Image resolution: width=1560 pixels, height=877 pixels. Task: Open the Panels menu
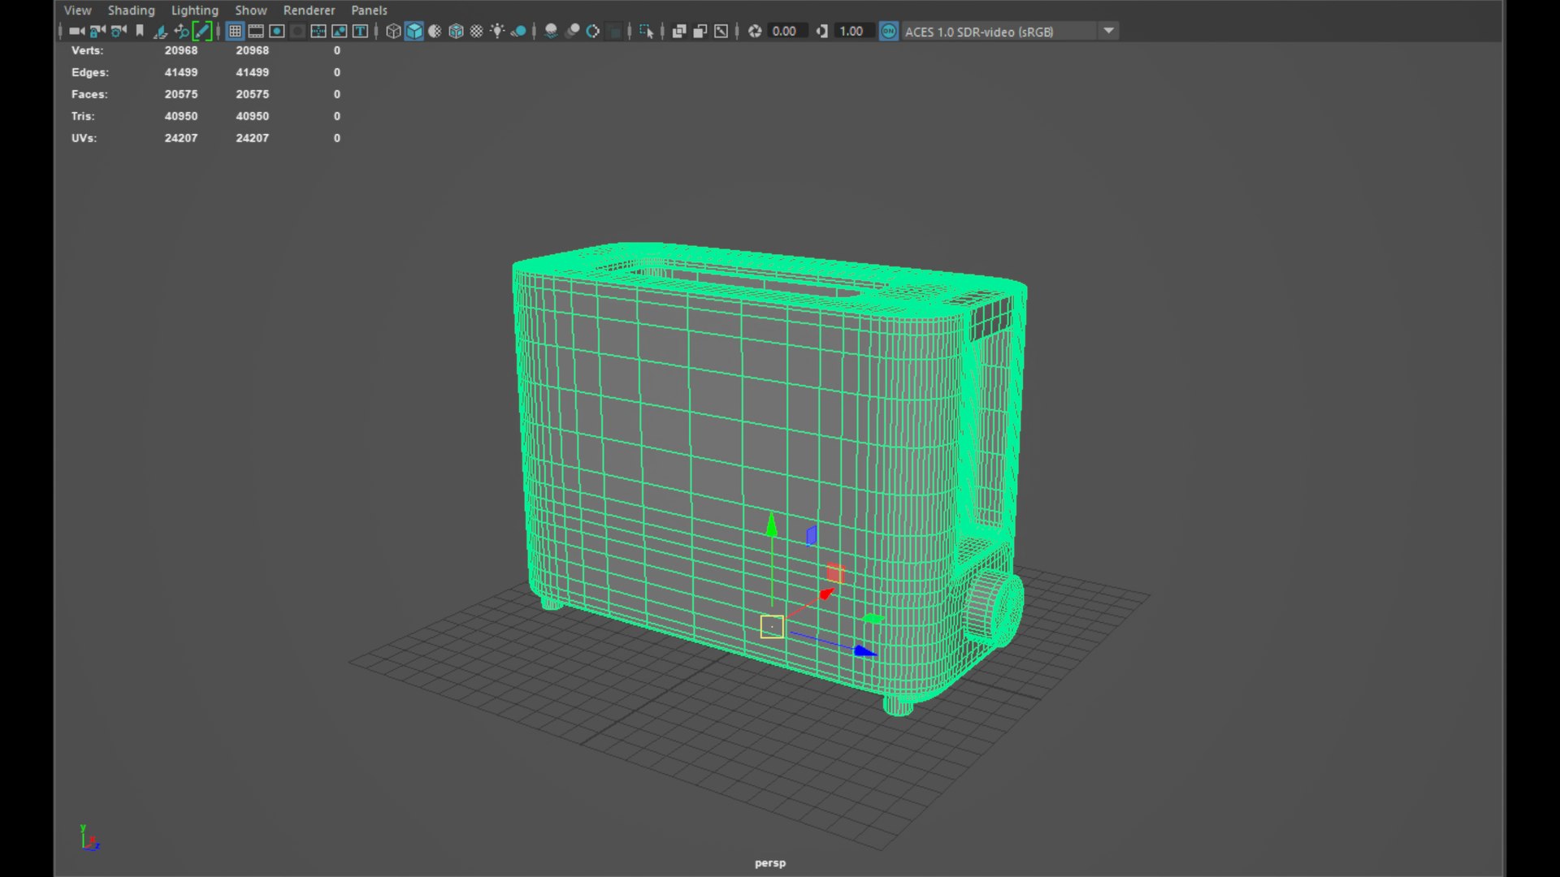click(x=369, y=11)
